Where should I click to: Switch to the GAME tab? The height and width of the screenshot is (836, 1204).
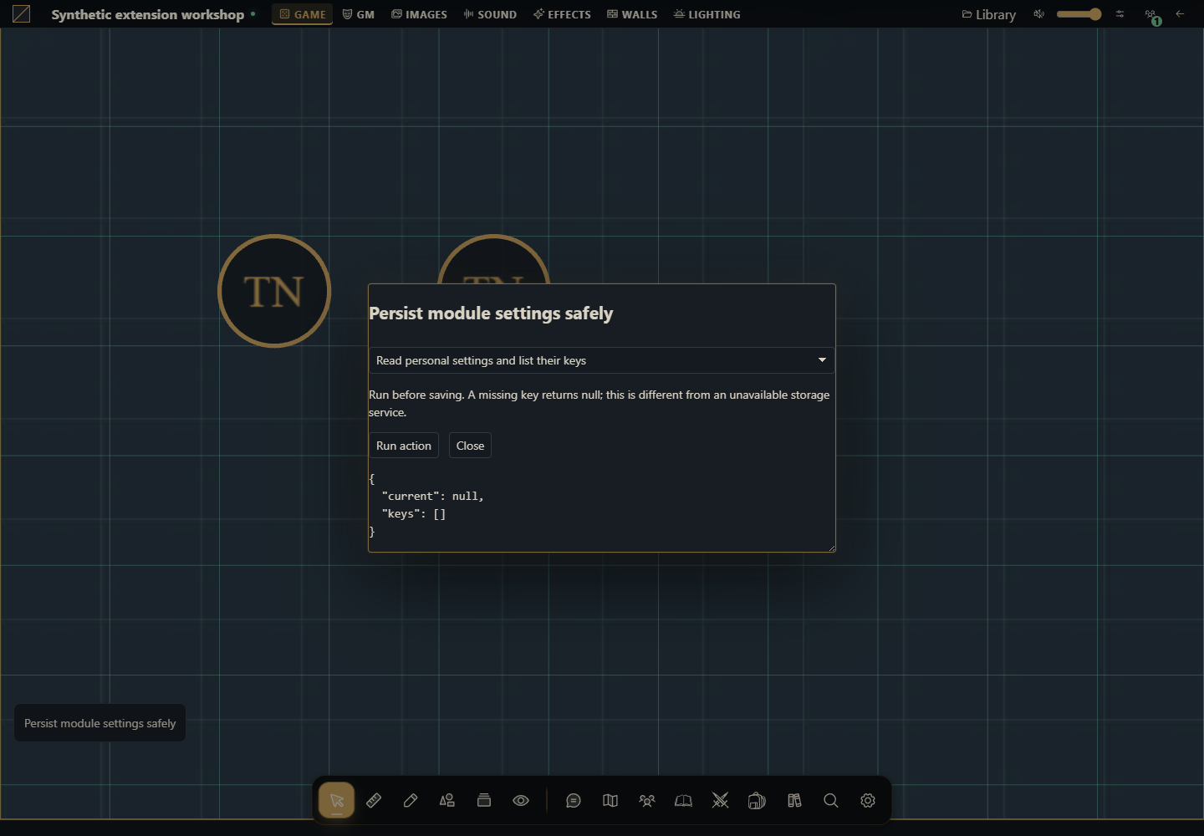pos(303,14)
